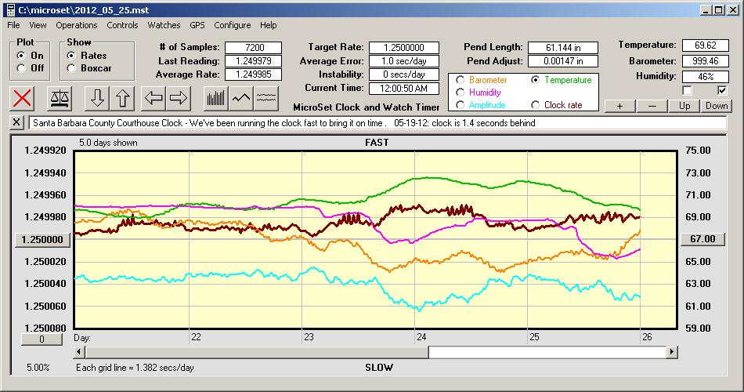Click the Average Rate field
This screenshot has width=744, height=392.
click(254, 74)
